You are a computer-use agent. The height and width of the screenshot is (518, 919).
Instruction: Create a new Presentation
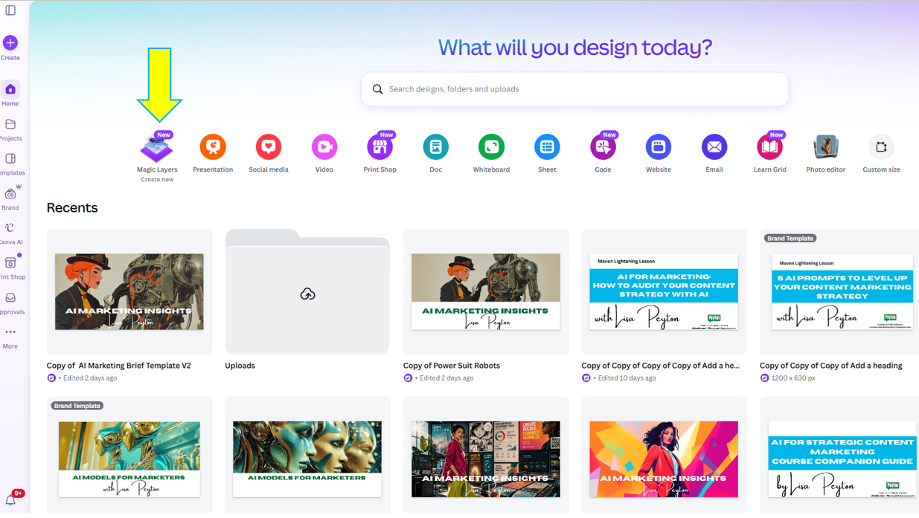[213, 147]
